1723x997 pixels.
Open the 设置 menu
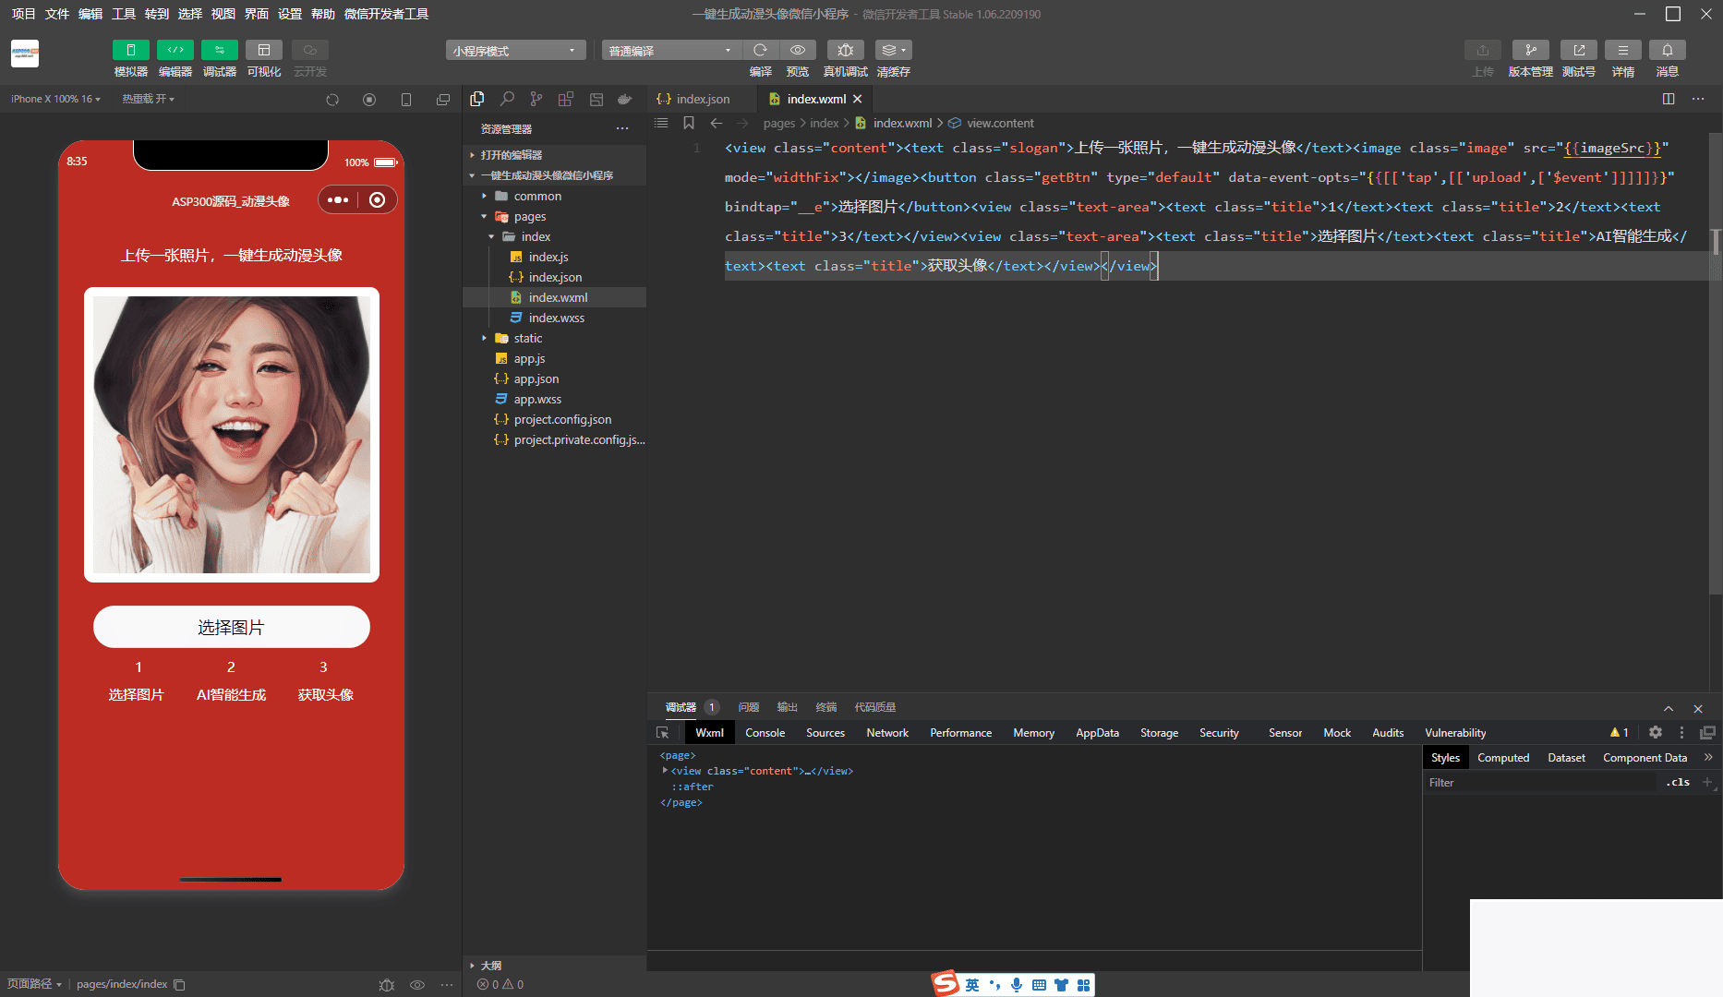(x=289, y=14)
